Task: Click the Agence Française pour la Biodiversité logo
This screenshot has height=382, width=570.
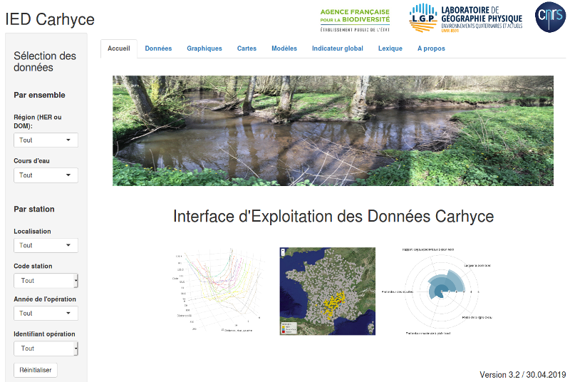Action: 355,18
